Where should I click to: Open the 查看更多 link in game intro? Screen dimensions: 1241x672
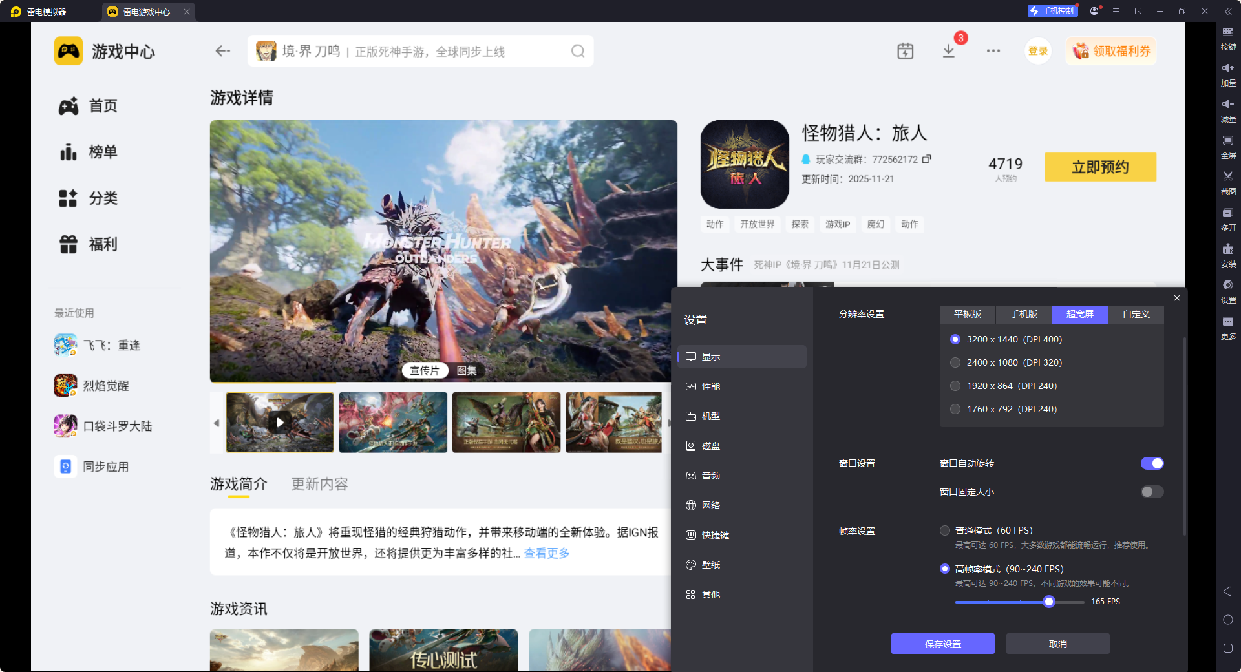[x=545, y=553]
